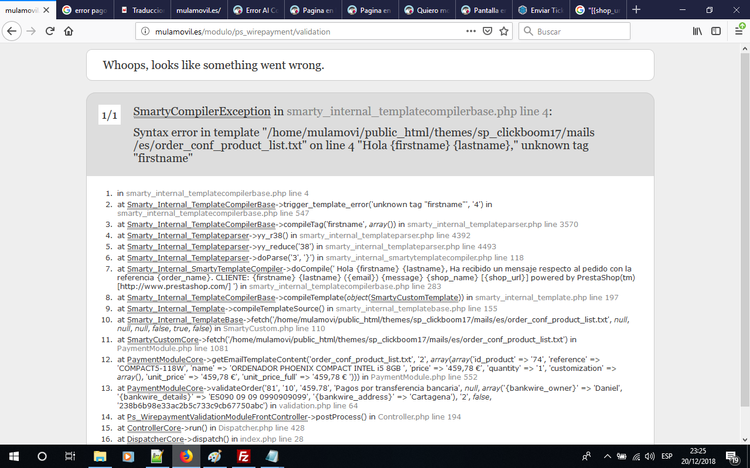Click "Controller.php line 194" text
The width and height of the screenshot is (750, 468).
(x=420, y=417)
